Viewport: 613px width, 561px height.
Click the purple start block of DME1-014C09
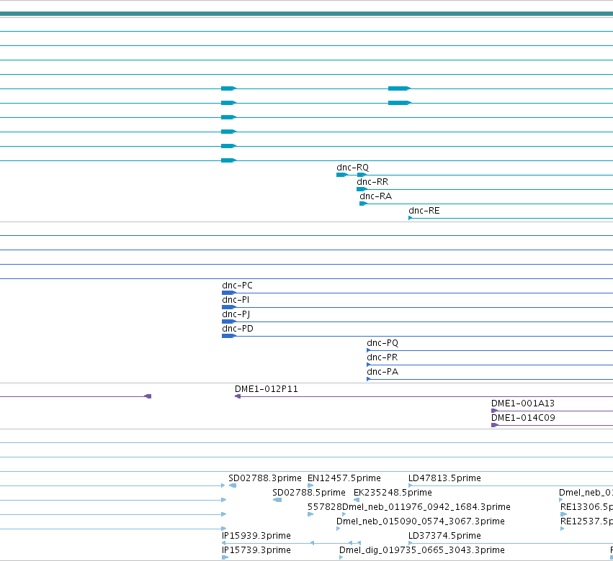[495, 425]
